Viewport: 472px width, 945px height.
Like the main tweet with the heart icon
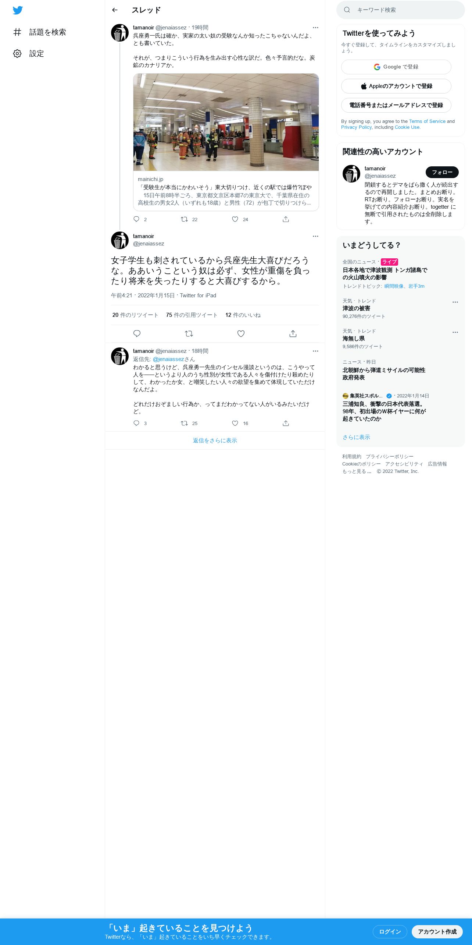coord(241,333)
